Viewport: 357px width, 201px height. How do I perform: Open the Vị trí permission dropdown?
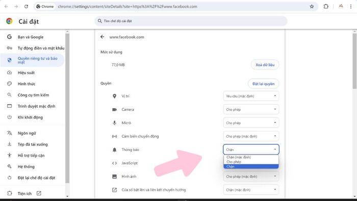pos(251,96)
